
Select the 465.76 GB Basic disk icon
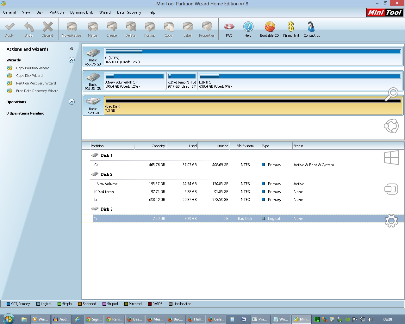pyautogui.click(x=93, y=53)
